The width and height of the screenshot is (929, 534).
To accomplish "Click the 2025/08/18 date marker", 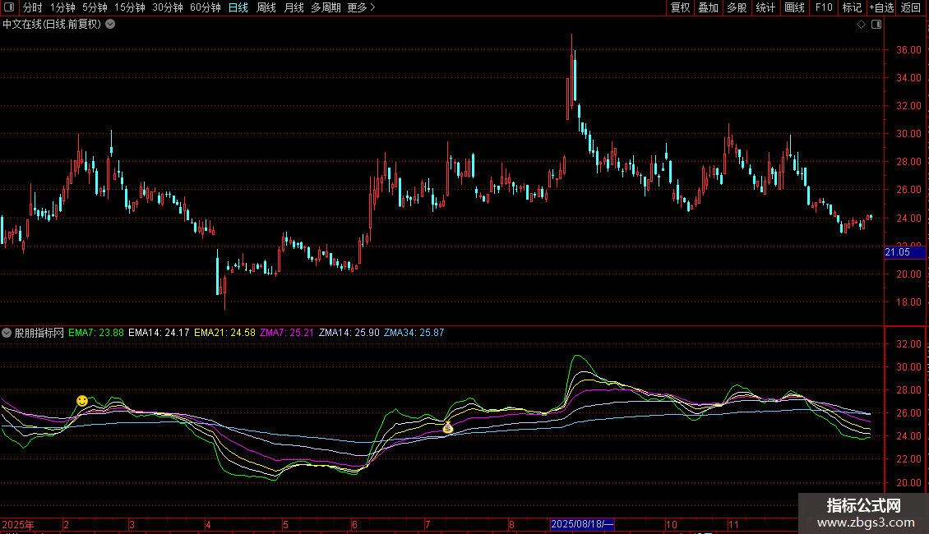I will click(x=581, y=524).
